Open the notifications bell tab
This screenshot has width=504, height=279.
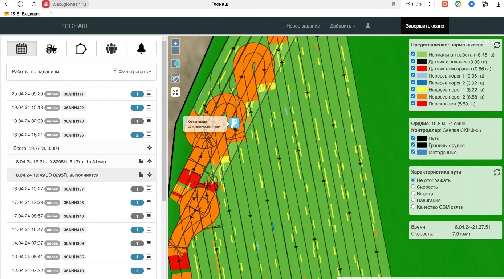click(x=141, y=49)
